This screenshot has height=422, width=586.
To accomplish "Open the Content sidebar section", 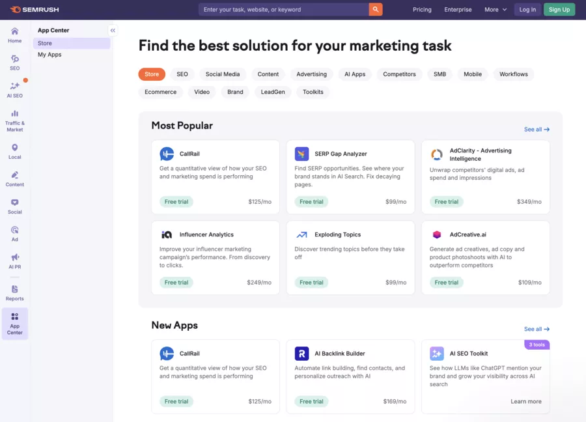I will (x=14, y=179).
